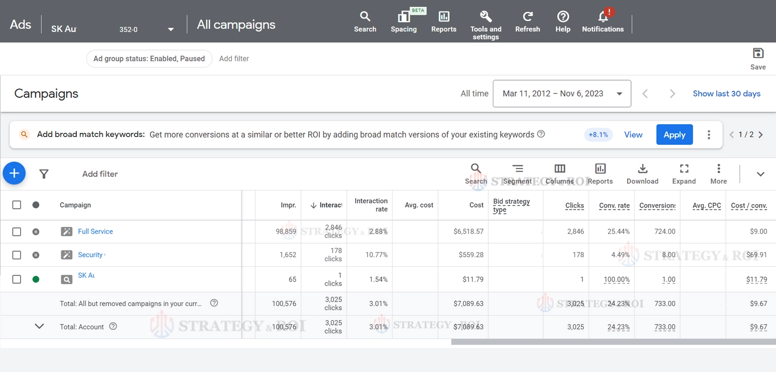Click the blue Apply button
Viewport: 776px width, 372px height.
(x=674, y=135)
